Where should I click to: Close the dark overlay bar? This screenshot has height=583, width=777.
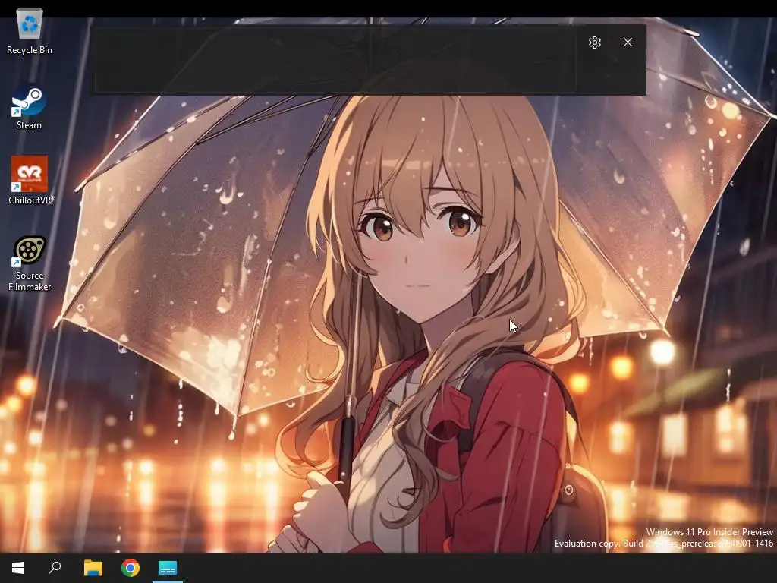click(628, 43)
